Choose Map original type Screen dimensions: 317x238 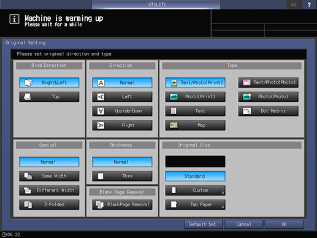195,125
